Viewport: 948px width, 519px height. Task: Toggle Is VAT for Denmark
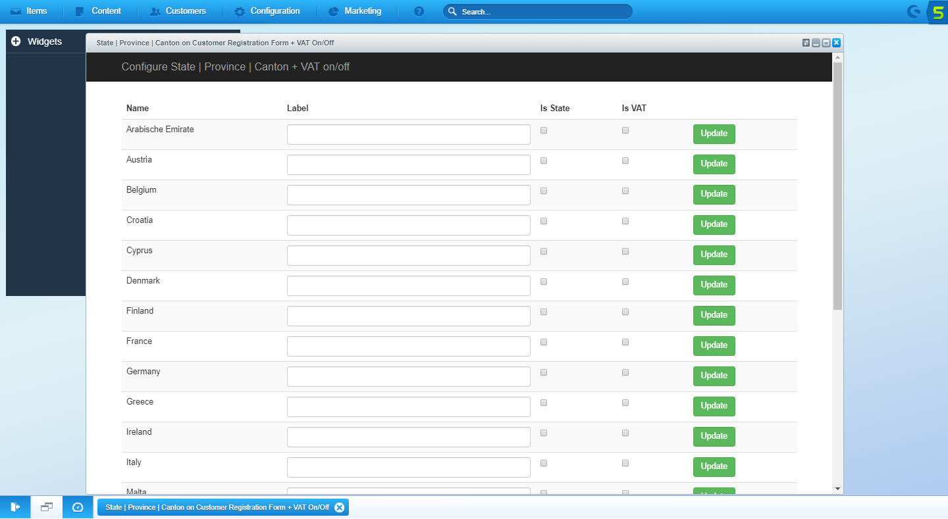coord(625,282)
